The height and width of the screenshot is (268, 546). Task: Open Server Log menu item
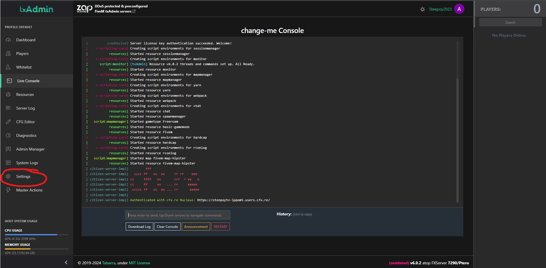pyautogui.click(x=25, y=108)
